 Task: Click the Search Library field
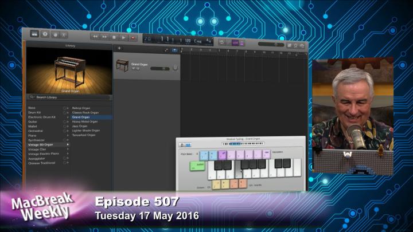[69, 97]
